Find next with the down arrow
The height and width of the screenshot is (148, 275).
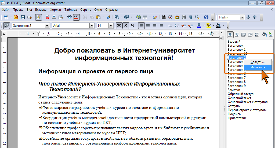pos(248,17)
